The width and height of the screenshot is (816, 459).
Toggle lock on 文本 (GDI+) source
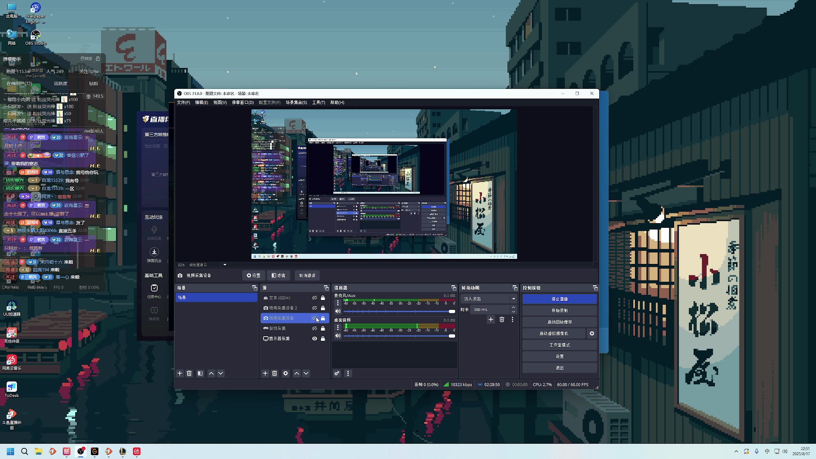tap(323, 298)
